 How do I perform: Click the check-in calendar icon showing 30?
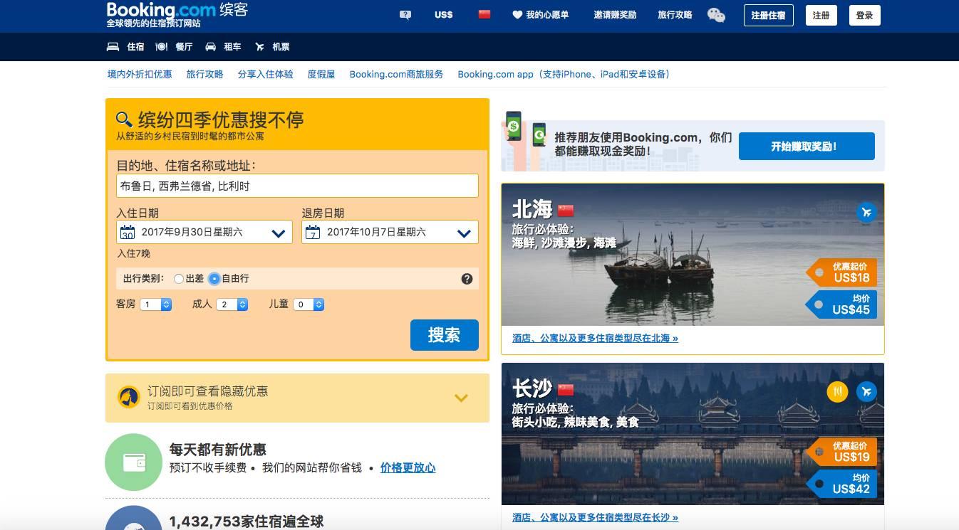tap(128, 232)
